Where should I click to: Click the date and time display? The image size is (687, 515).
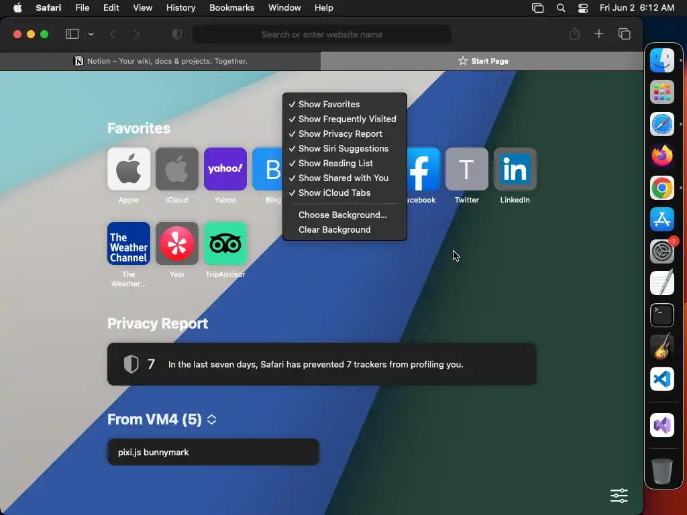(637, 8)
